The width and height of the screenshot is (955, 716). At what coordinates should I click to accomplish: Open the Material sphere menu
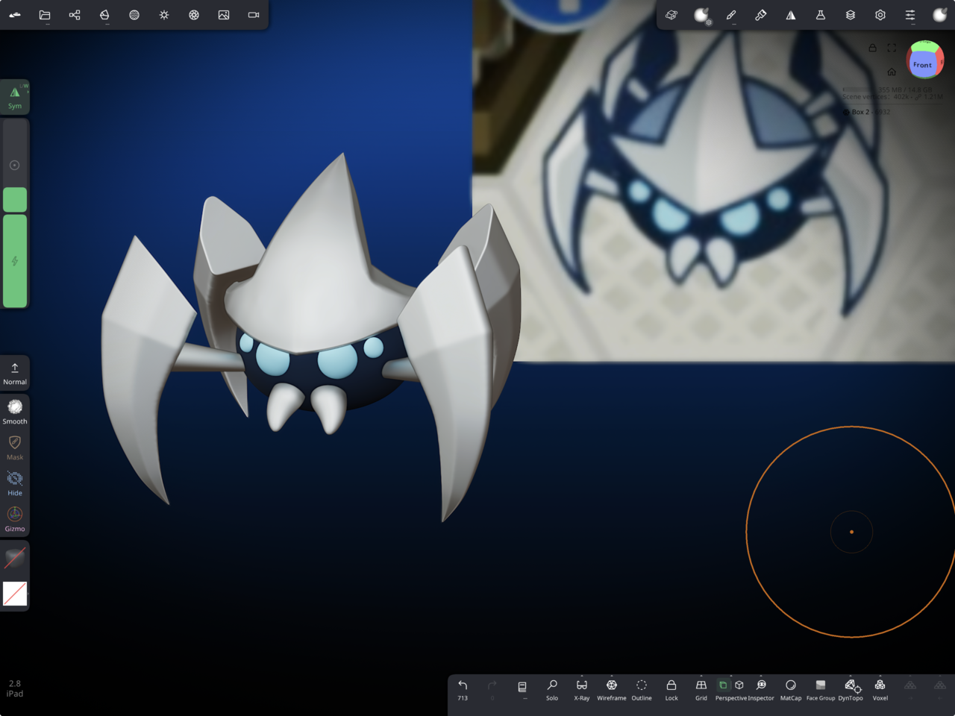pyautogui.click(x=134, y=15)
